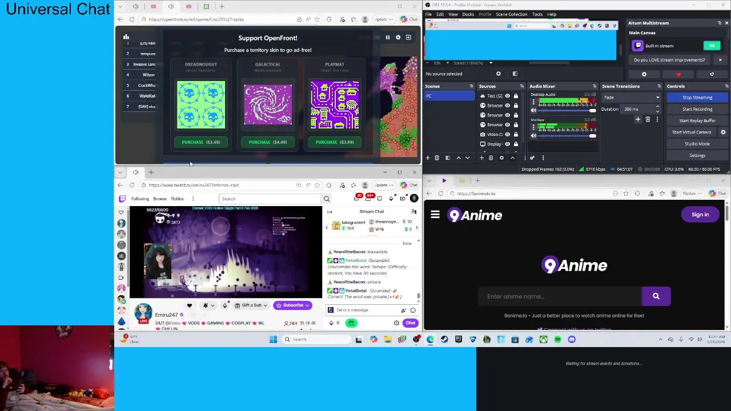The width and height of the screenshot is (731, 411).
Task: Toggle lock on Video Capture source
Action: (x=516, y=134)
